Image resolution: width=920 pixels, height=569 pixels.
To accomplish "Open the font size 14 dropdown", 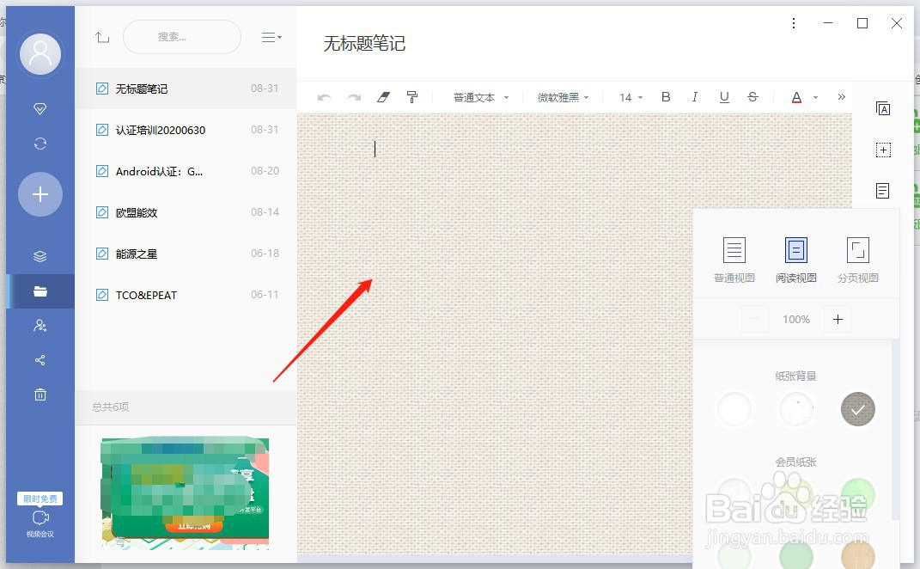I will click(629, 97).
